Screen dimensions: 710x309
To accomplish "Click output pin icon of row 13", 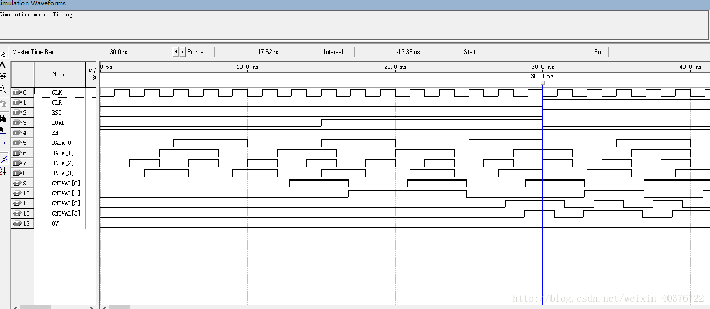I will (17, 224).
